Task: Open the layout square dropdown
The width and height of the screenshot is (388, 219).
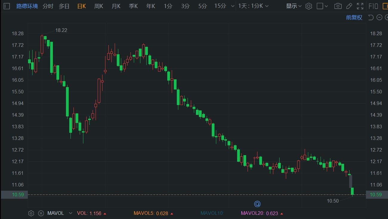Action: coord(322,6)
